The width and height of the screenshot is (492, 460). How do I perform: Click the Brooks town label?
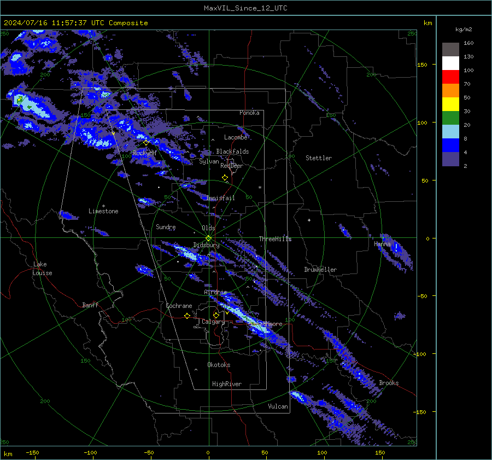pos(389,383)
